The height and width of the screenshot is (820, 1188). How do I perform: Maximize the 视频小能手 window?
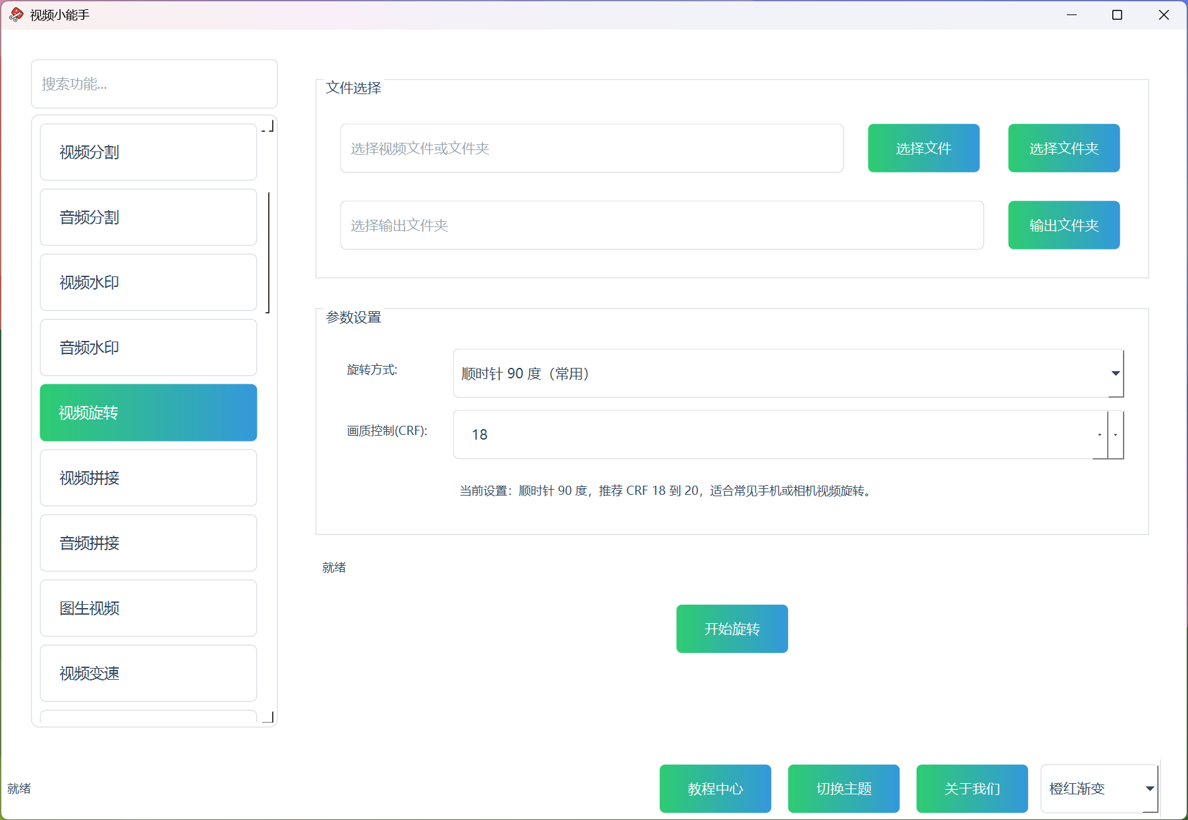click(x=1117, y=14)
